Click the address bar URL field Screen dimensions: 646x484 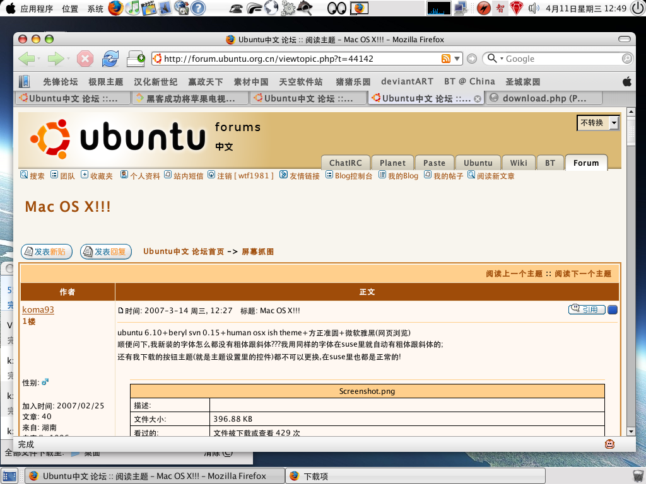point(302,59)
